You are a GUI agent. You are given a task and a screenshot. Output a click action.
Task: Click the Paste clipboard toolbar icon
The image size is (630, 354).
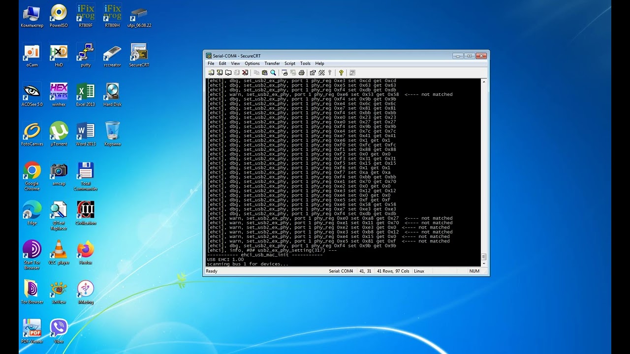(x=264, y=73)
